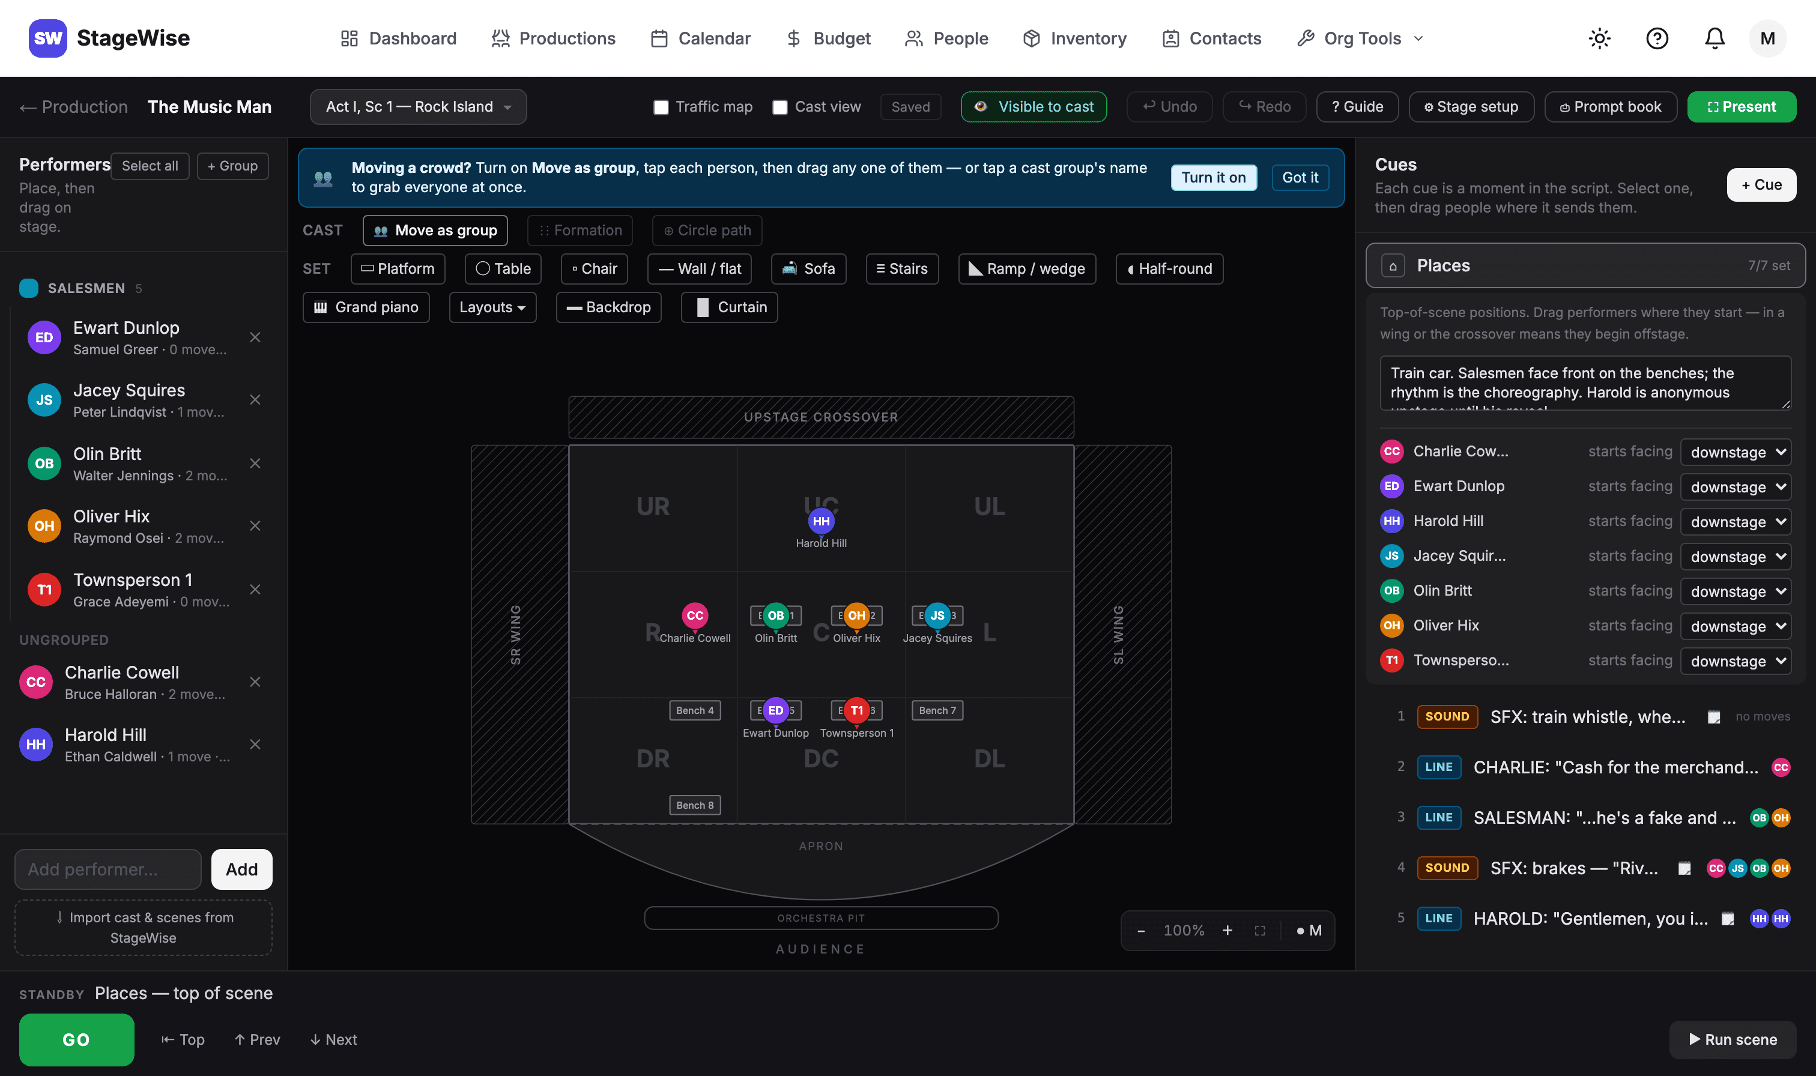Viewport: 1816px width, 1076px height.
Task: Turn it on in the crowd tip banner
Action: tap(1214, 178)
